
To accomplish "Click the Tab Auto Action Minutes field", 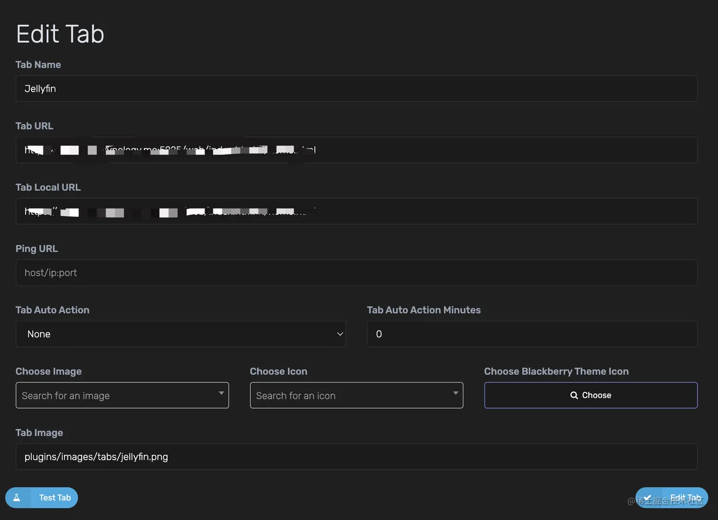I will pyautogui.click(x=532, y=334).
